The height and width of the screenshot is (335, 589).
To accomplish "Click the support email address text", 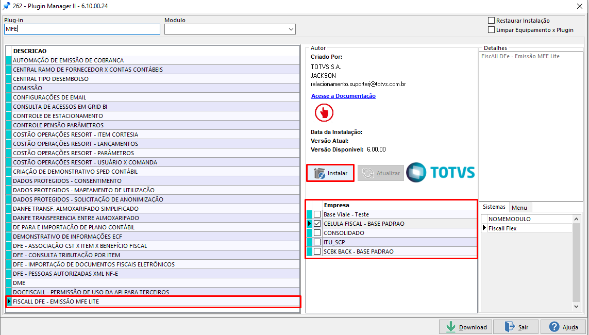I will tap(358, 84).
